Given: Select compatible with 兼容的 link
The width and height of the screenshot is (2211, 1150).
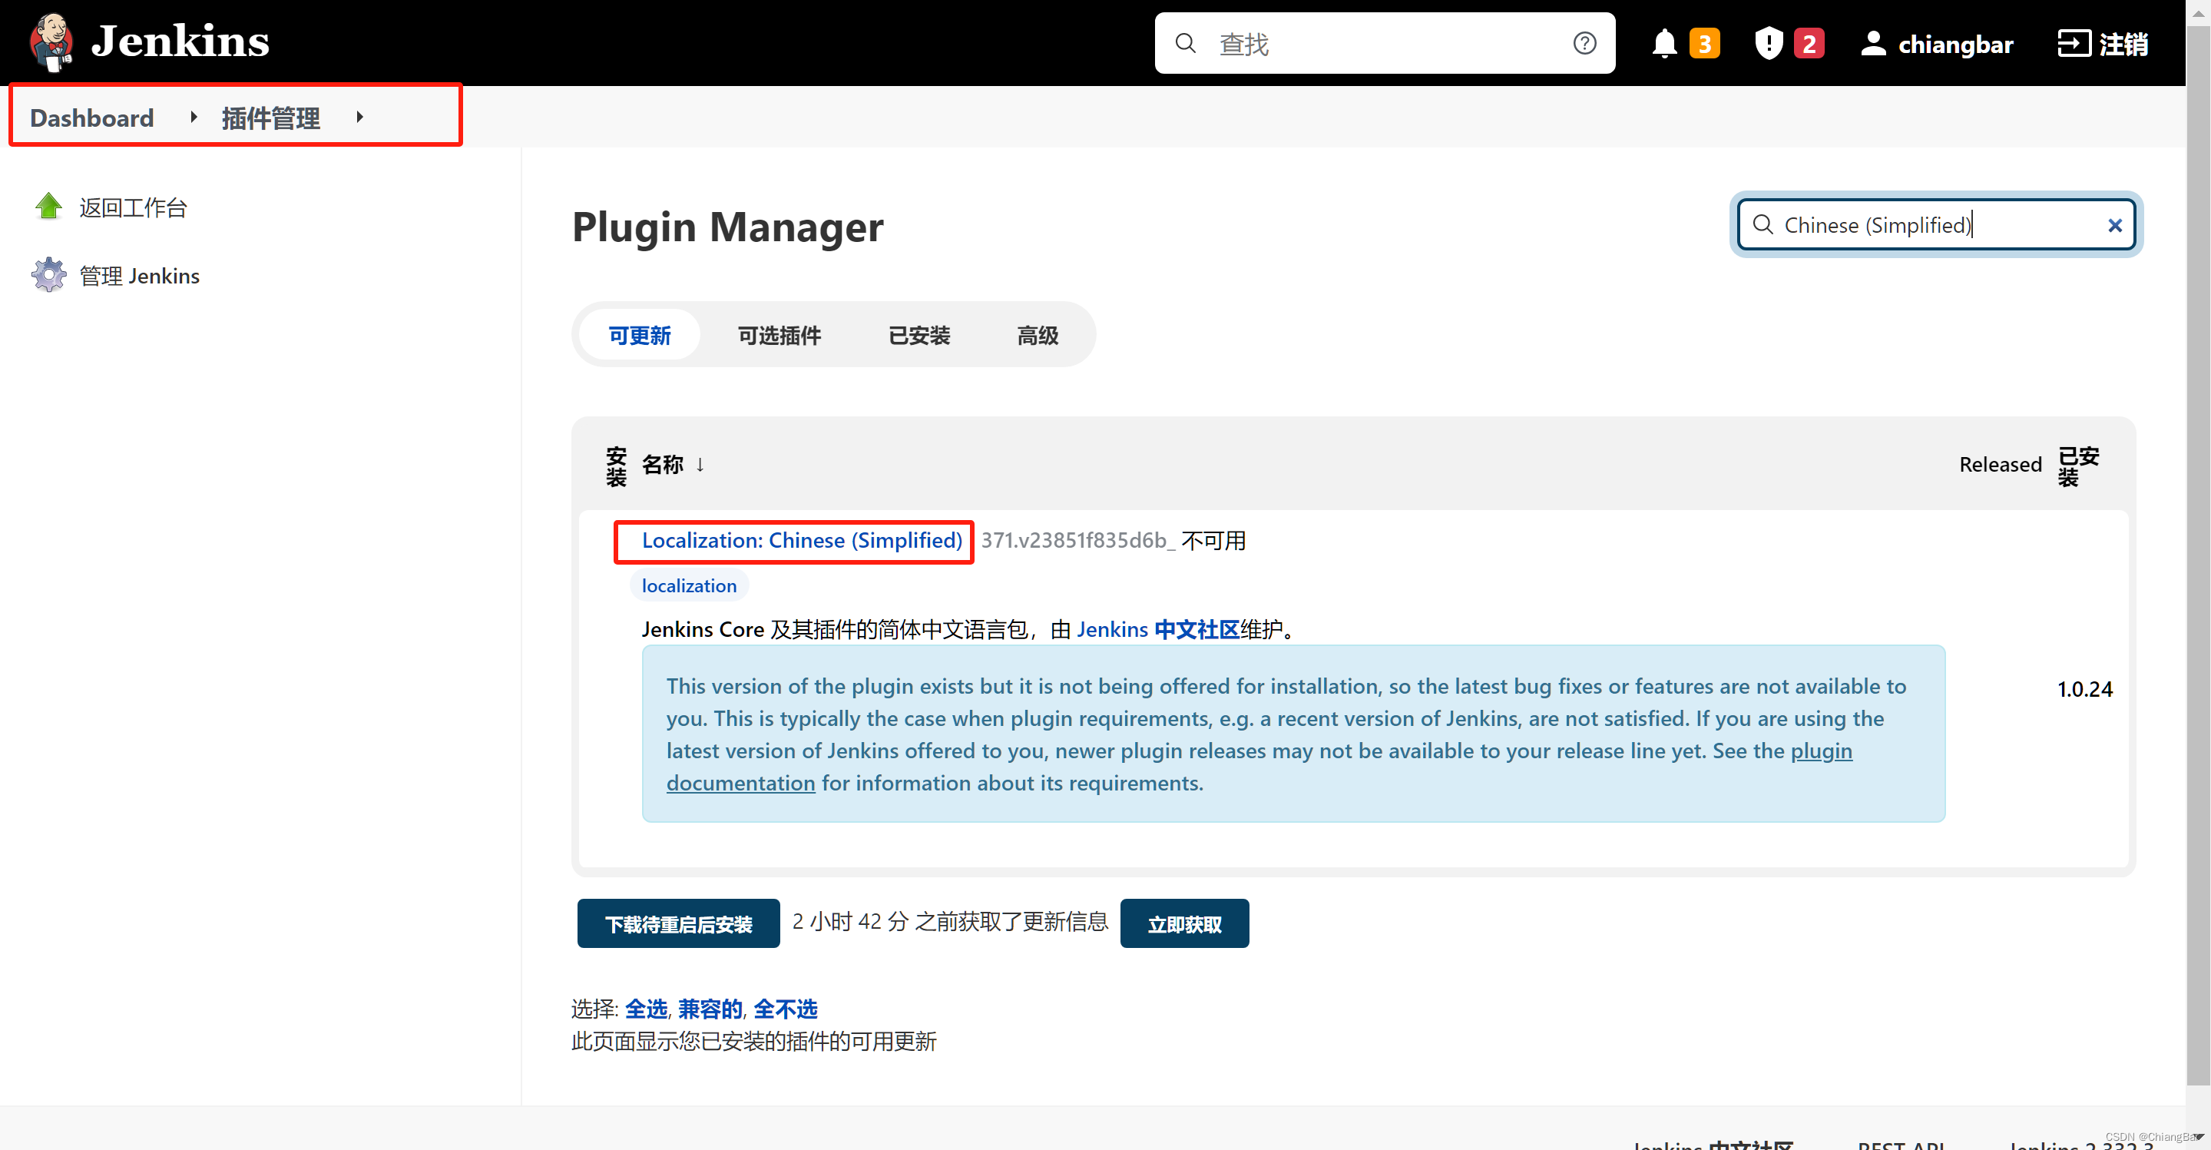Looking at the screenshot, I should pyautogui.click(x=710, y=1009).
